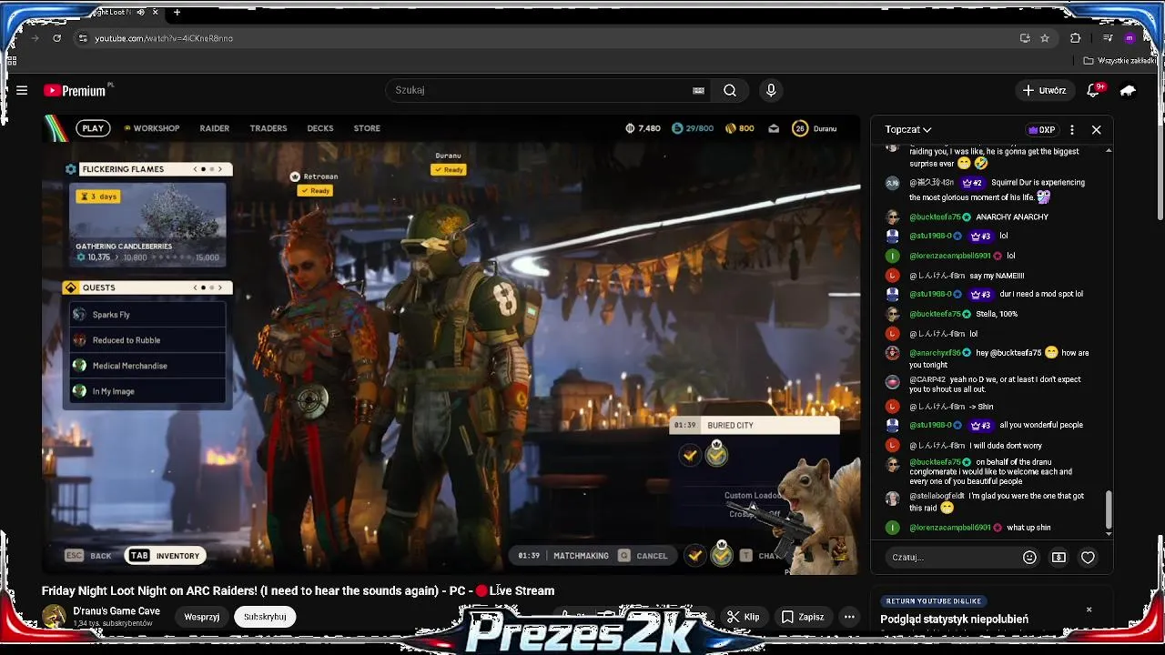
Task: Open the TRADERS tab
Action: 268,128
